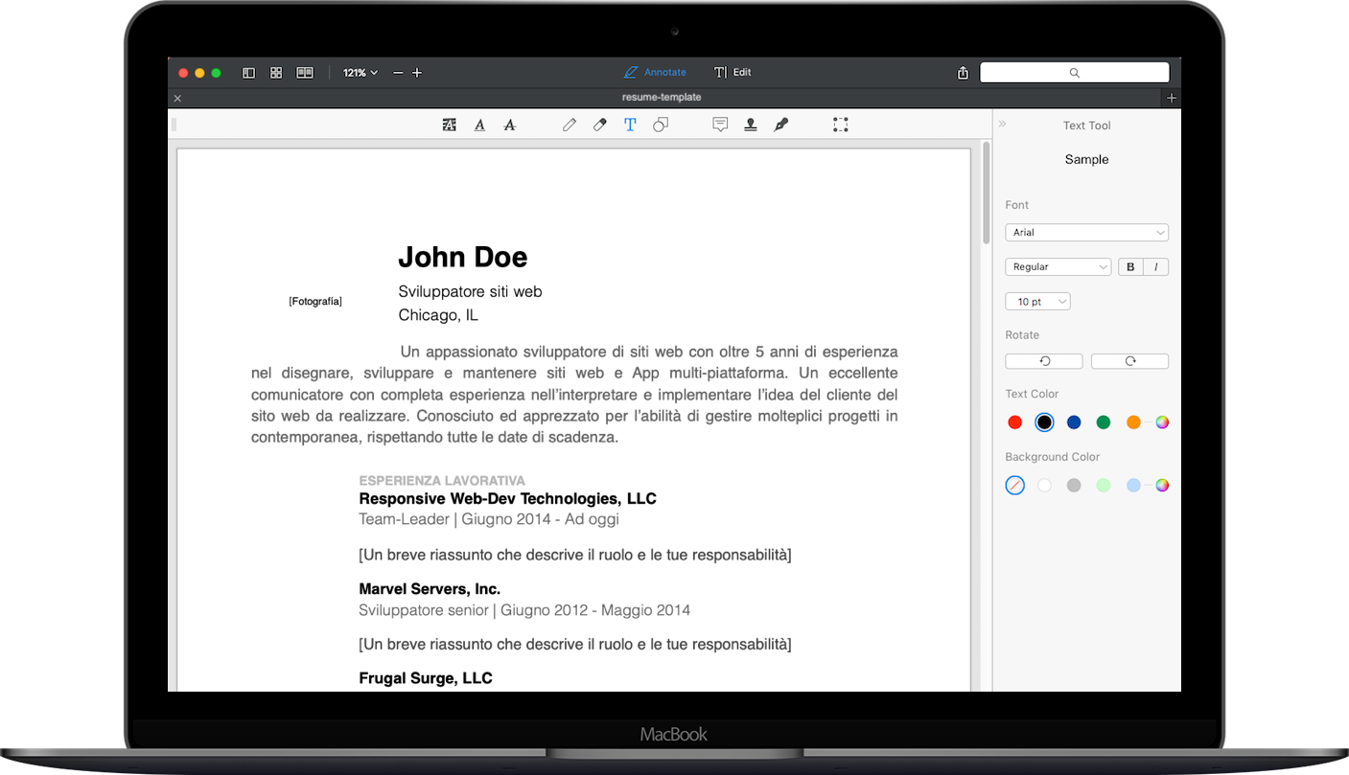Select no background color swatch
This screenshot has height=775, width=1349.
(x=1015, y=486)
